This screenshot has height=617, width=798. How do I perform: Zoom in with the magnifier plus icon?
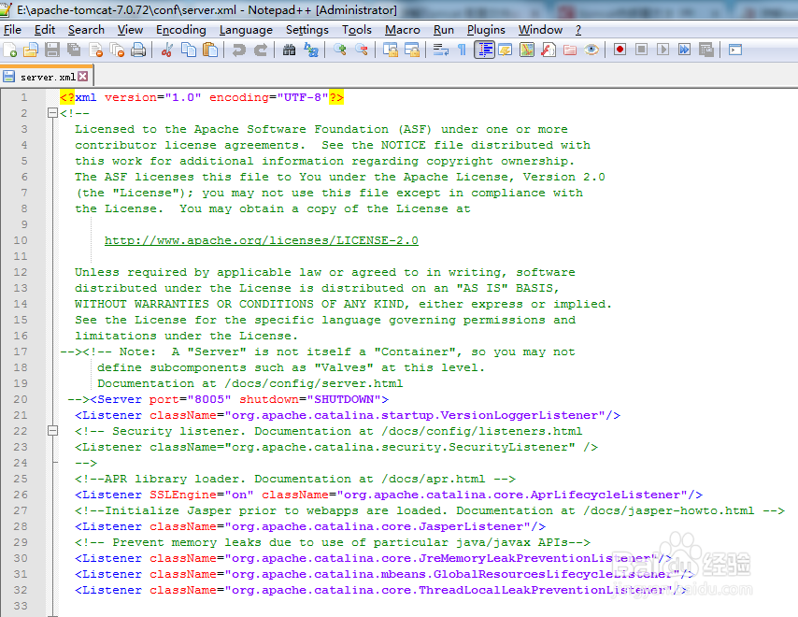click(340, 50)
